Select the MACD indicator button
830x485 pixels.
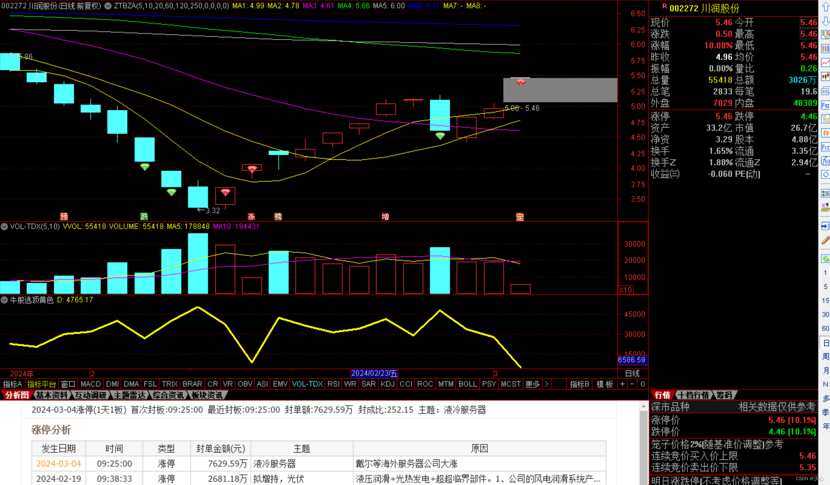click(91, 384)
